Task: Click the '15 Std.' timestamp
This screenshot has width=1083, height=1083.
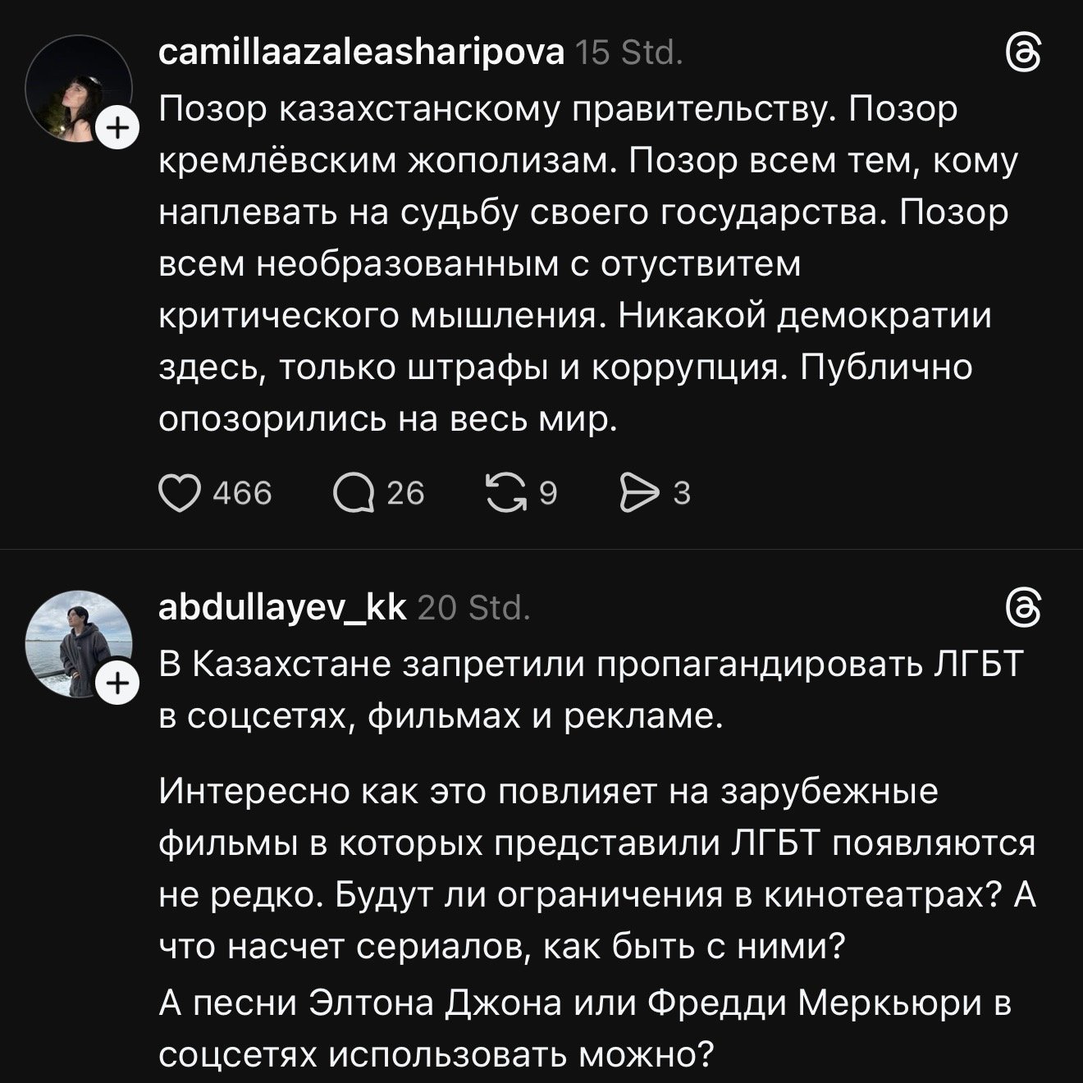Action: (628, 54)
